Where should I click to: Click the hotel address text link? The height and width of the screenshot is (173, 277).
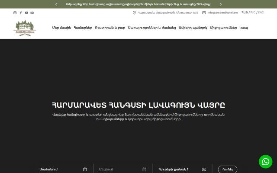168,13
